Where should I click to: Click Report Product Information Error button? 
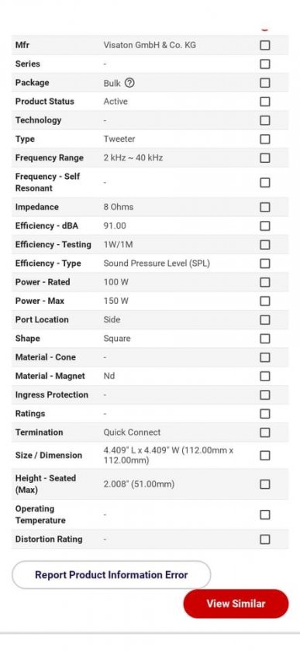point(112,574)
